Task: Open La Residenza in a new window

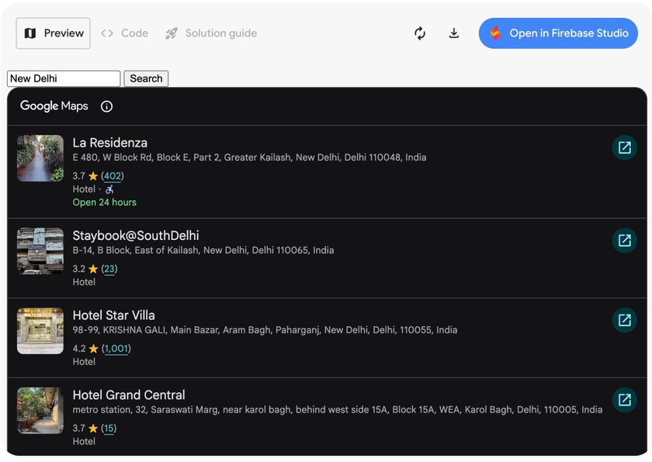Action: point(625,148)
